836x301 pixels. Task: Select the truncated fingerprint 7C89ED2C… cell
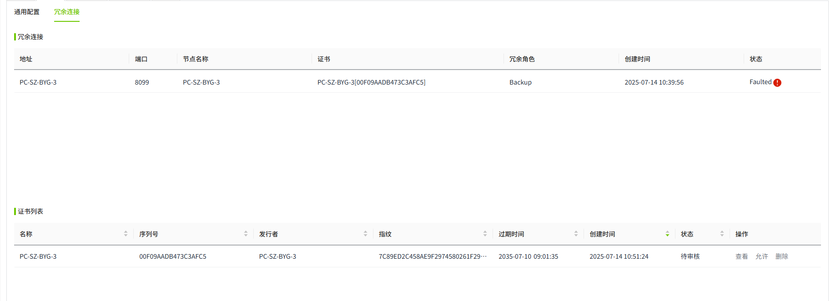(433, 256)
